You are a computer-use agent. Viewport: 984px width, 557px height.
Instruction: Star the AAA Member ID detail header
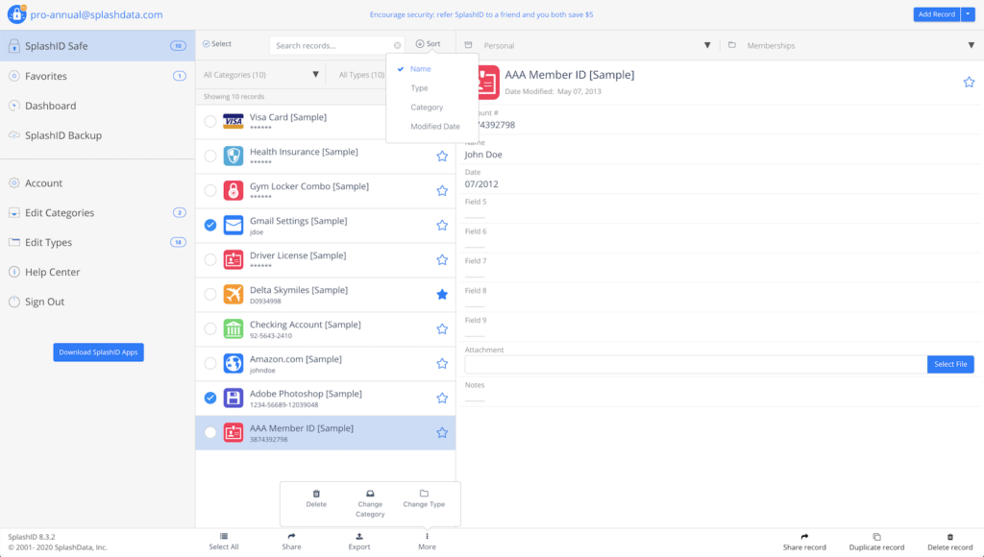[969, 83]
